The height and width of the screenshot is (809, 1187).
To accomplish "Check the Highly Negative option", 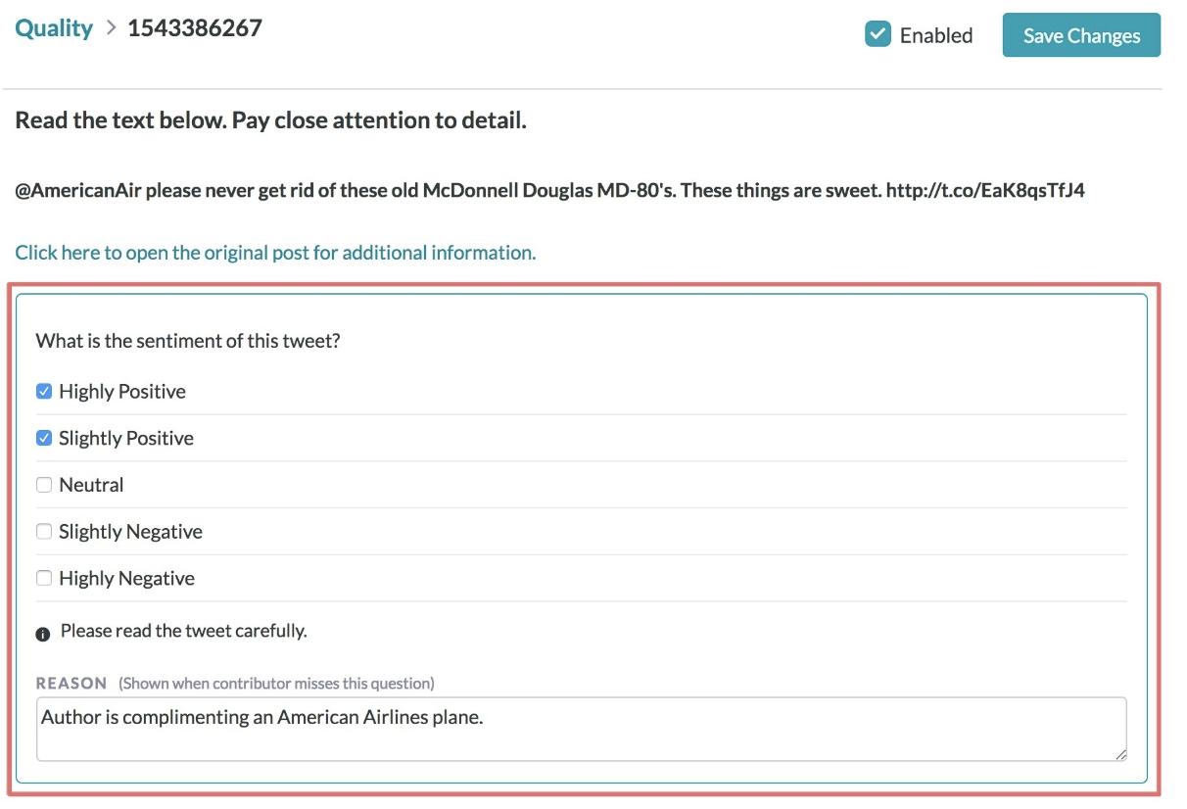I will pos(44,579).
